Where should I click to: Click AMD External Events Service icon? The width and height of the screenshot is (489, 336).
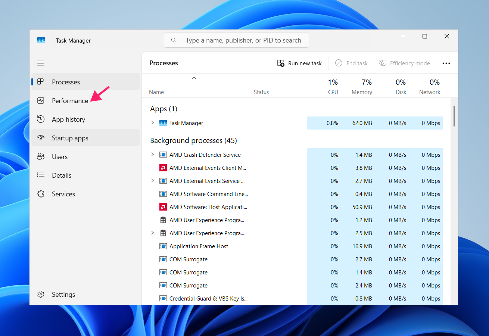163,181
